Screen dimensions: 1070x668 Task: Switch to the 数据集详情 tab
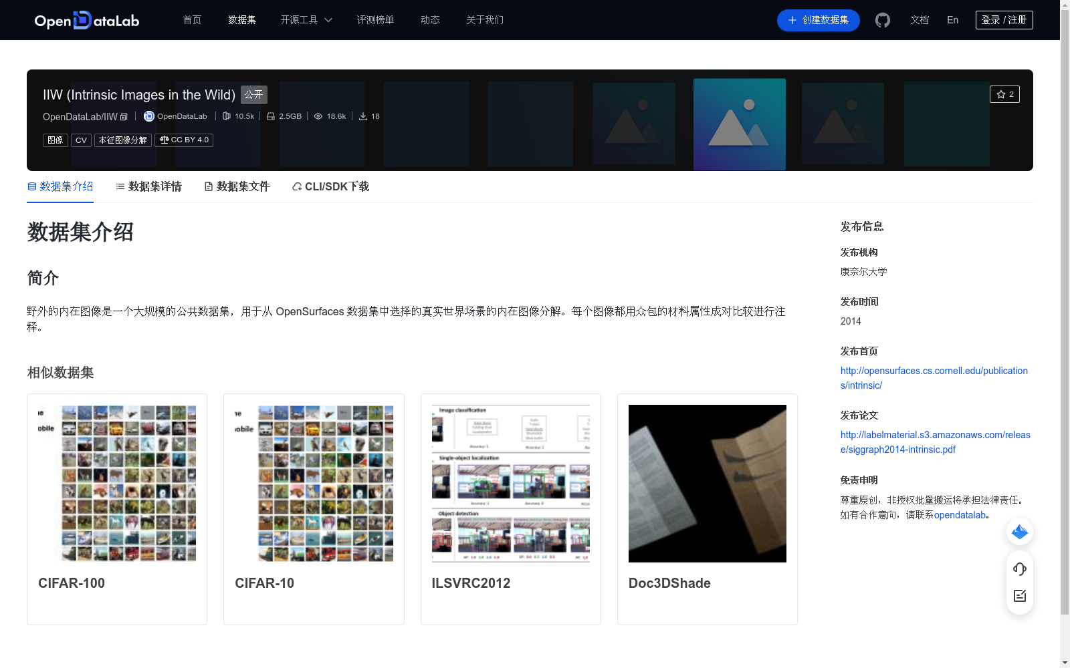[148, 186]
